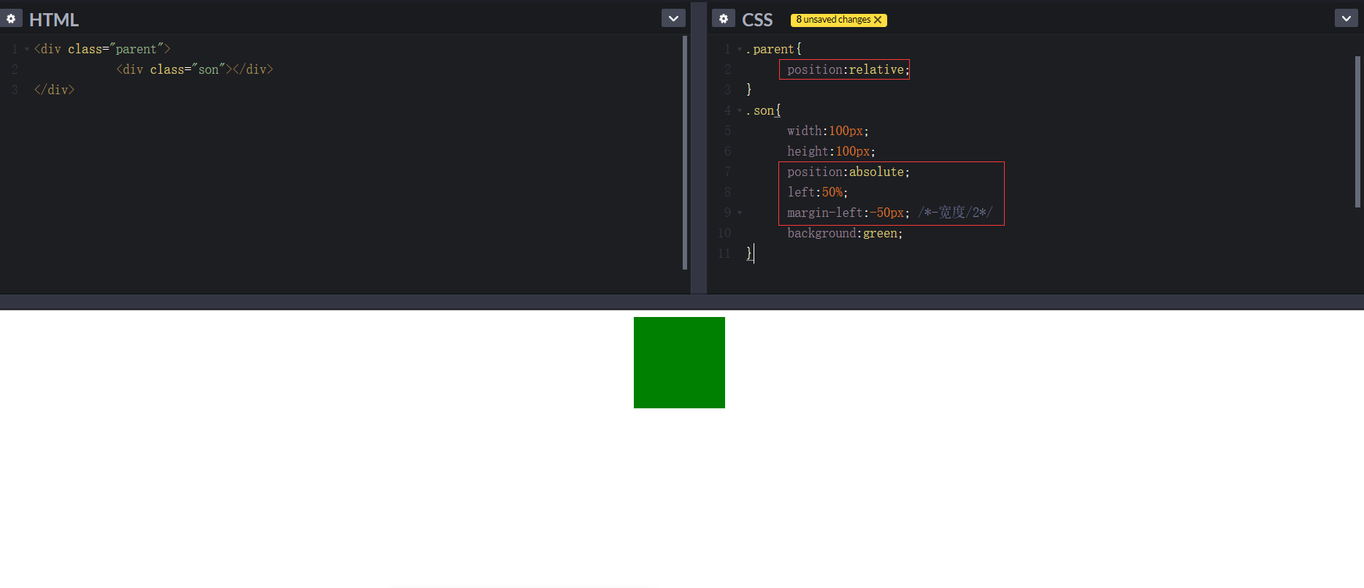Click the 'left:50%;' declaration
Viewport: 1364px width, 588px height.
pyautogui.click(x=817, y=192)
